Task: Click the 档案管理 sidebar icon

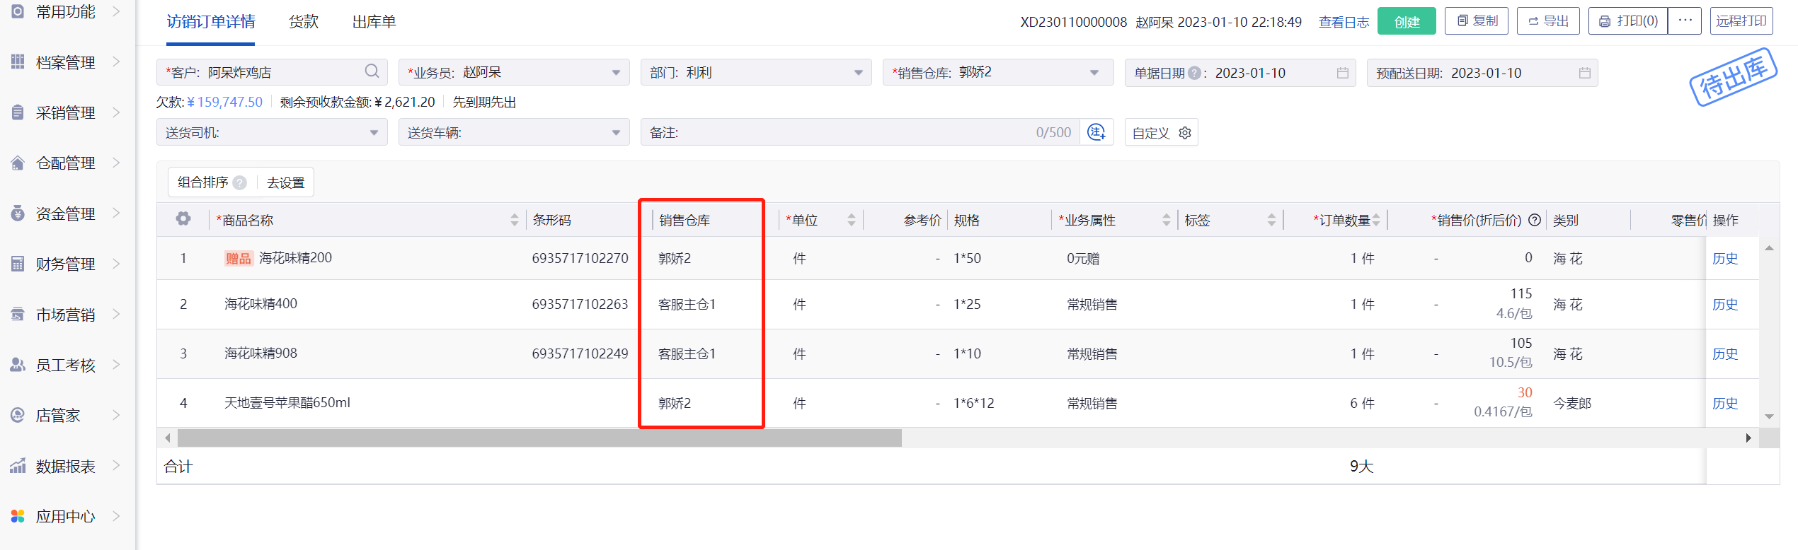Action: point(18,62)
